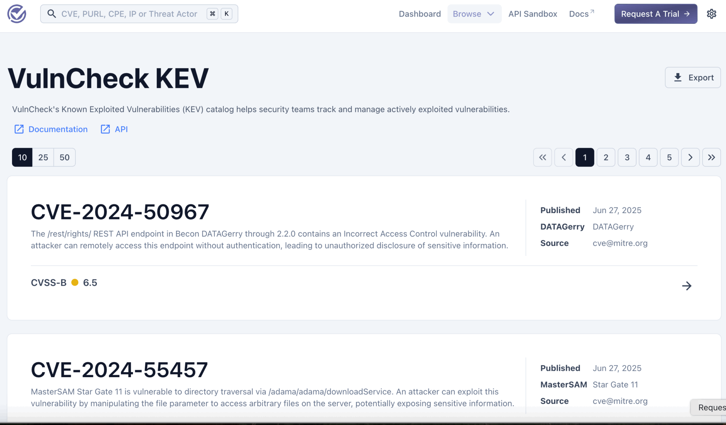Select page 3 in pagination
Image resolution: width=726 pixels, height=425 pixels.
(x=627, y=157)
